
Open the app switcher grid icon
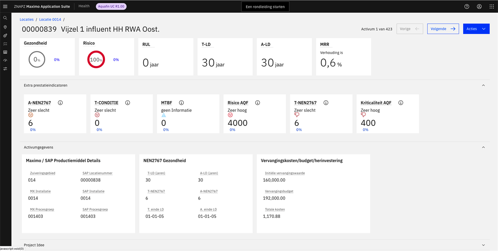click(x=492, y=7)
